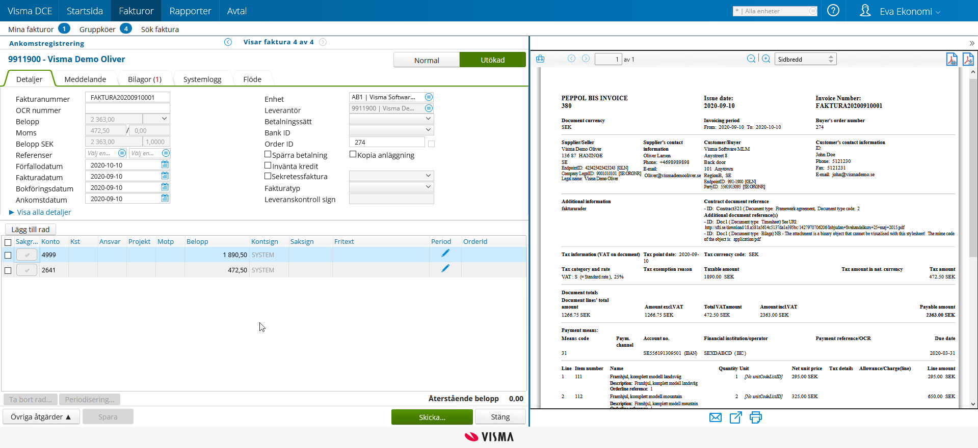This screenshot has height=448, width=978.
Task: Go to previous invoice arrow
Action: coord(228,42)
